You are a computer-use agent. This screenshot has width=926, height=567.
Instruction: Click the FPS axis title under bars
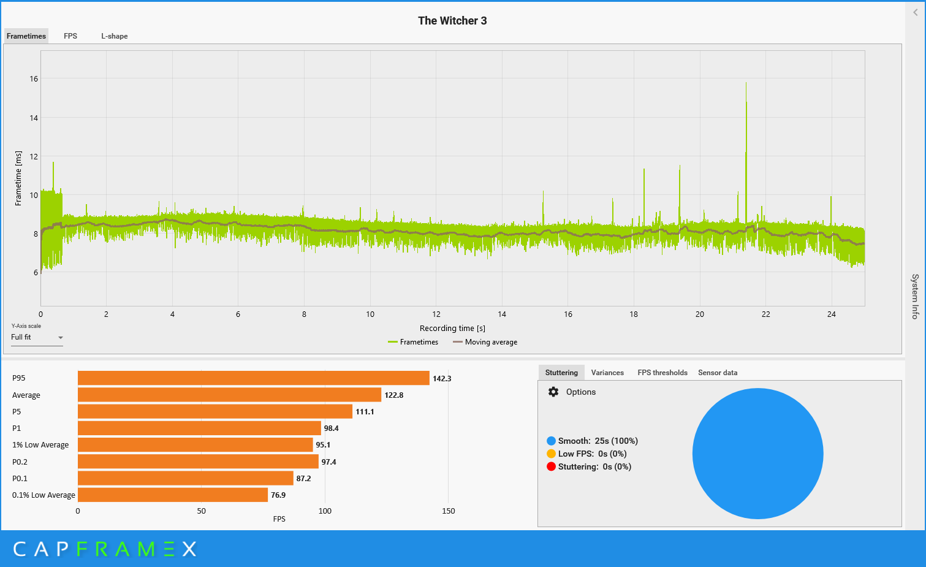click(x=279, y=519)
